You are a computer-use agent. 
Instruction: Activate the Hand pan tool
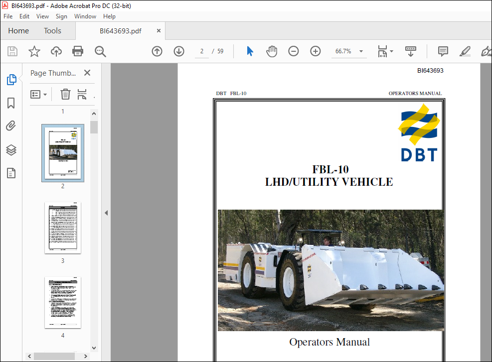pos(272,51)
